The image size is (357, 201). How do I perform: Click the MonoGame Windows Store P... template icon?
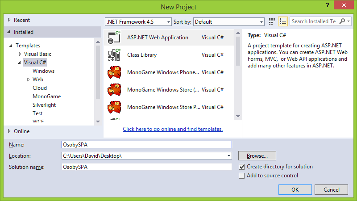[114, 107]
